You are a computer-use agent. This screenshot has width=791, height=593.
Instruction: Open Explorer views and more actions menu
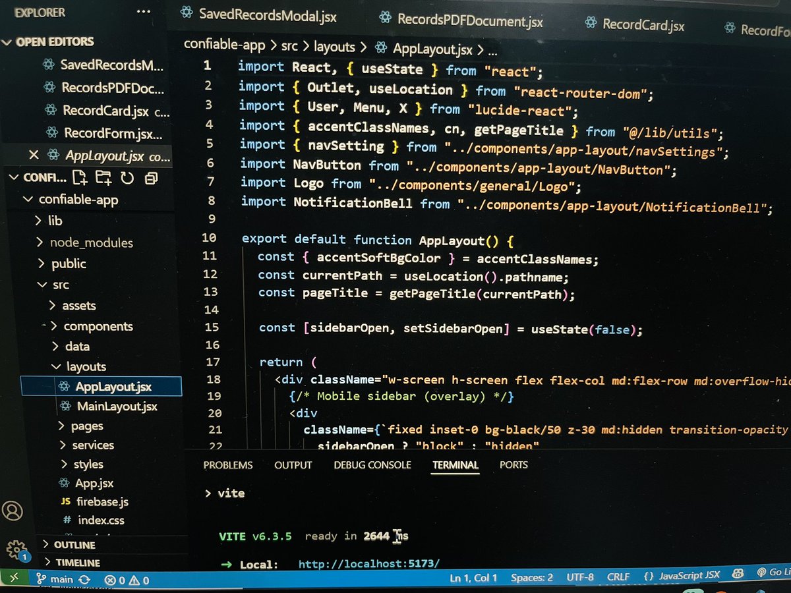click(x=142, y=13)
